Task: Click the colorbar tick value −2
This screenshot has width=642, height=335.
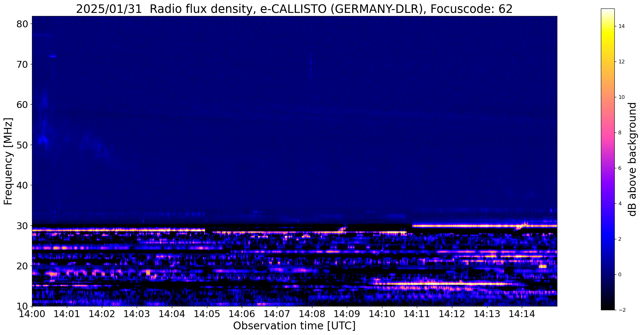Action: (x=621, y=310)
